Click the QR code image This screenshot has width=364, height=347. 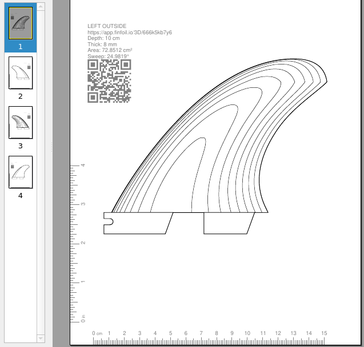[x=109, y=81]
